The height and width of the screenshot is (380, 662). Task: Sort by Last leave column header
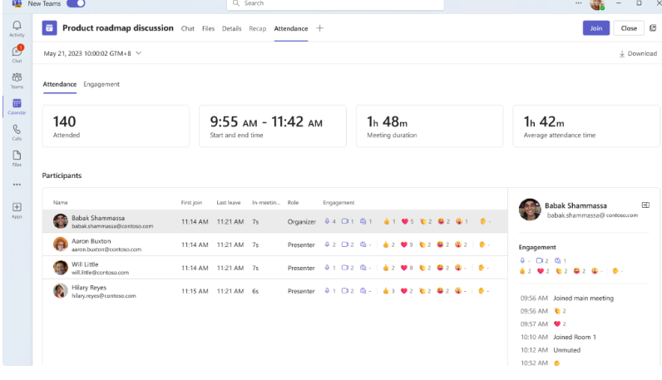pos(229,203)
